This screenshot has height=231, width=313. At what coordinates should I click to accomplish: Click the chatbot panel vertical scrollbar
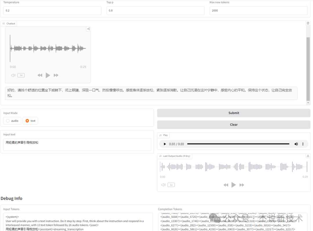(308, 69)
